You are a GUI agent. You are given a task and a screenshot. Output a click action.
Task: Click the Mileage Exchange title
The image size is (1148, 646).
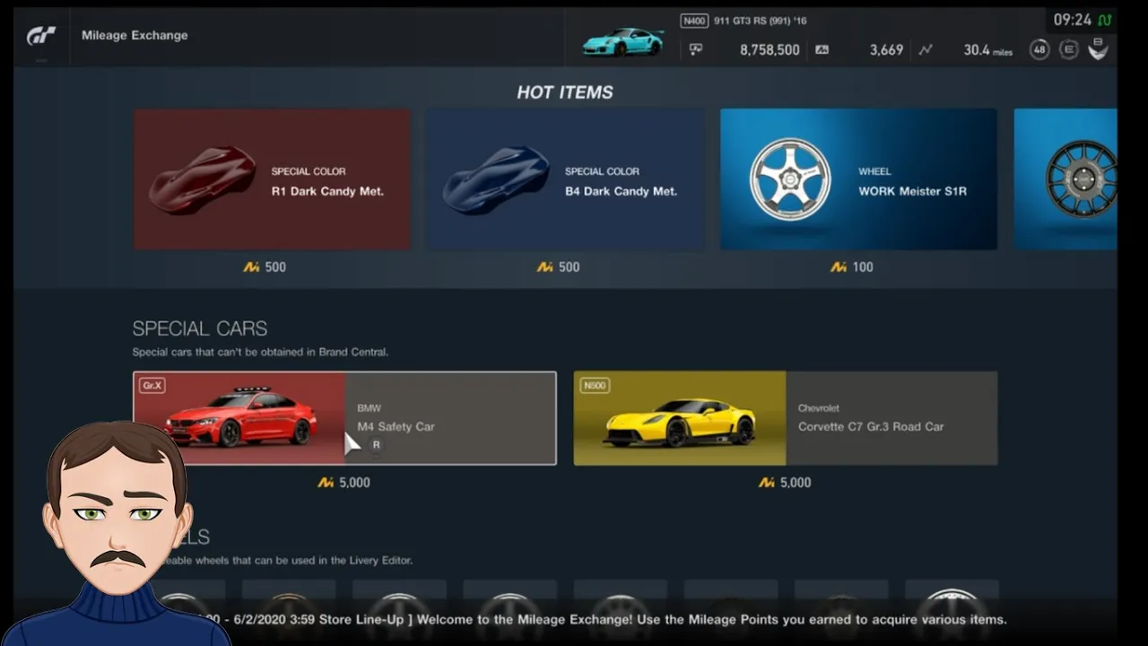pyautogui.click(x=135, y=35)
